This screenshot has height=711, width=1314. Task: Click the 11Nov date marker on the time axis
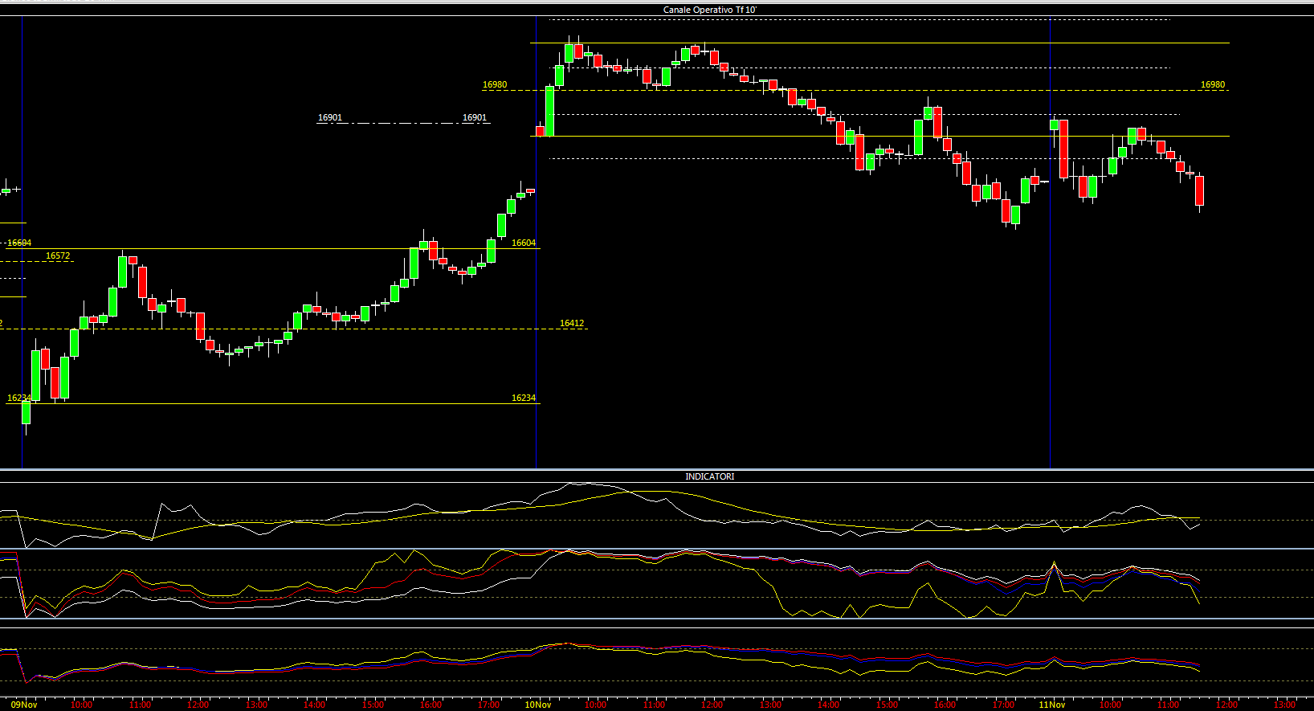coord(1052,705)
